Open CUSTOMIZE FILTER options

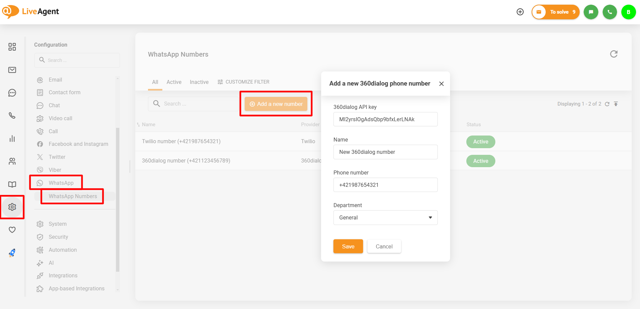click(x=243, y=82)
